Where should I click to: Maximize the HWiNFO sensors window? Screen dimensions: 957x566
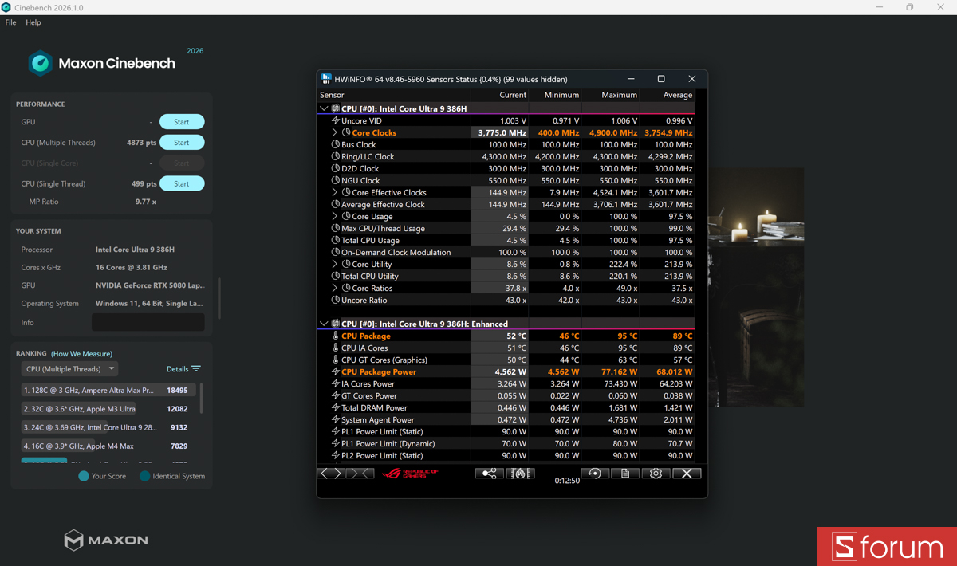[661, 79]
